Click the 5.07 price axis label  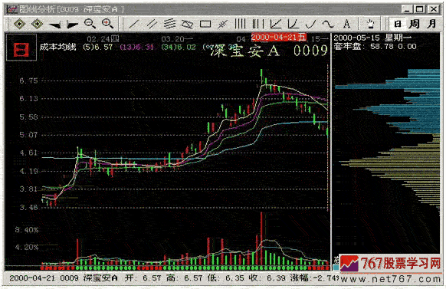[x=28, y=135]
